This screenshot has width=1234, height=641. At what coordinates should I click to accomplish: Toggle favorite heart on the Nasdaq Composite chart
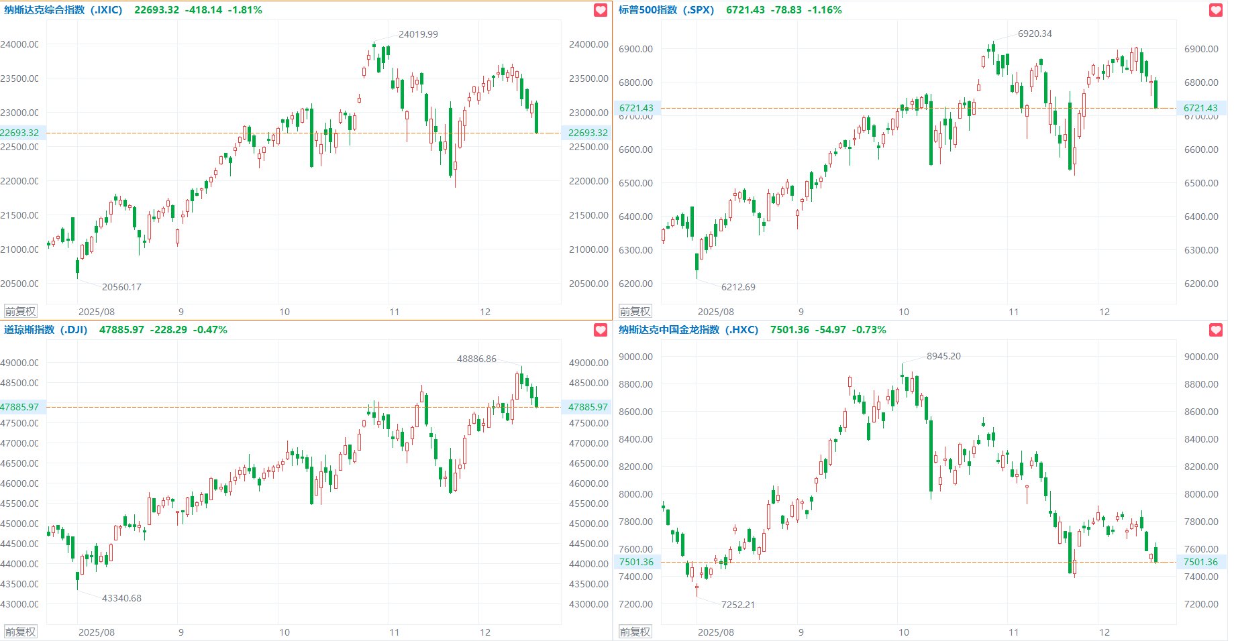pyautogui.click(x=601, y=10)
